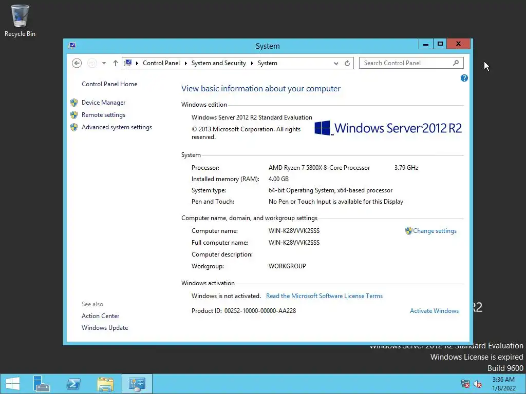This screenshot has height=394, width=526.
Task: Launch Server Manager from the taskbar
Action: coord(42,384)
